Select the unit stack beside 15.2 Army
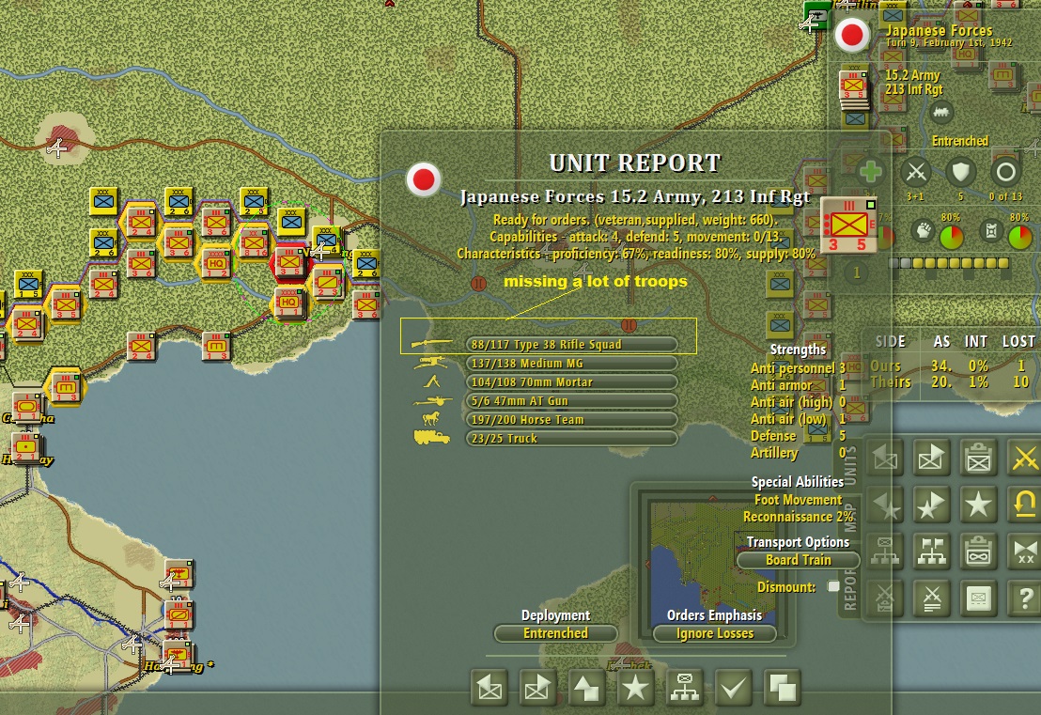 (854, 89)
